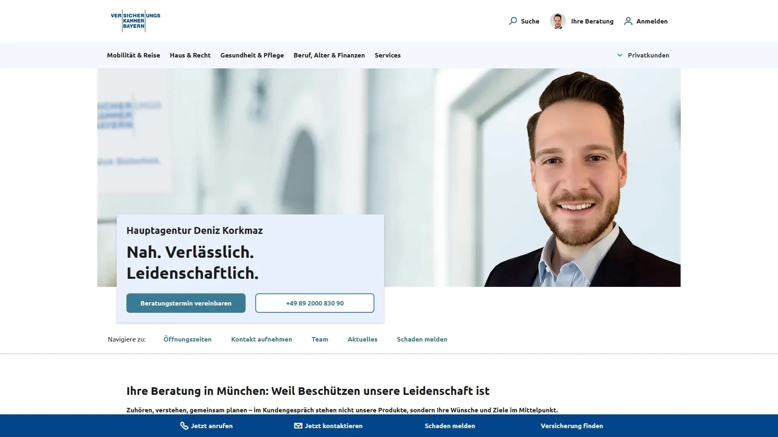Jump to Aktuelles anchor link
Viewport: 778px width, 437px height.
coord(362,339)
